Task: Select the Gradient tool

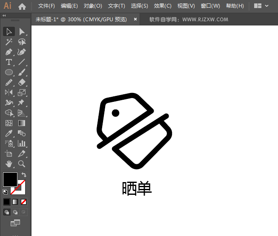Action: (22, 123)
